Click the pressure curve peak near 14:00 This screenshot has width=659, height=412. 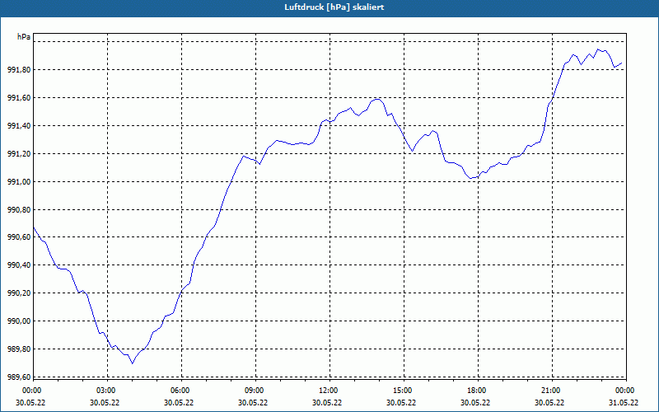377,99
